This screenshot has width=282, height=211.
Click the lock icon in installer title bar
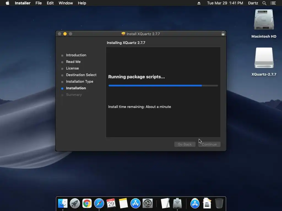[x=223, y=34]
